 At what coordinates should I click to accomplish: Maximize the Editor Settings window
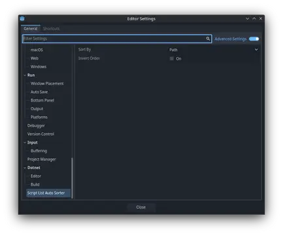coord(254,18)
